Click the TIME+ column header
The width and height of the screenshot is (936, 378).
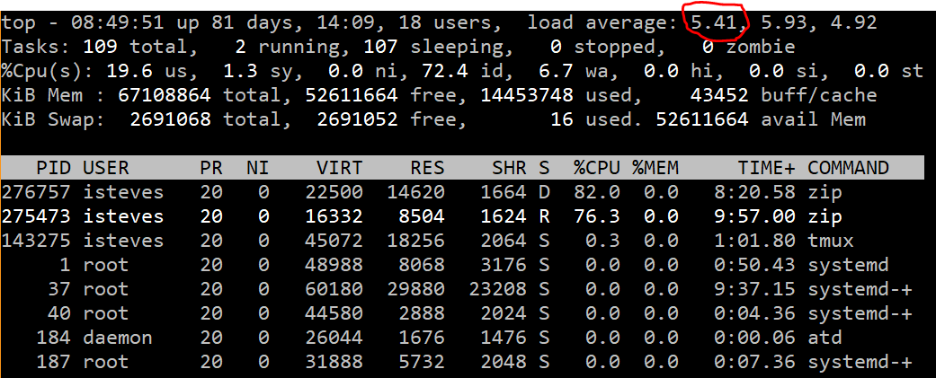pos(766,168)
